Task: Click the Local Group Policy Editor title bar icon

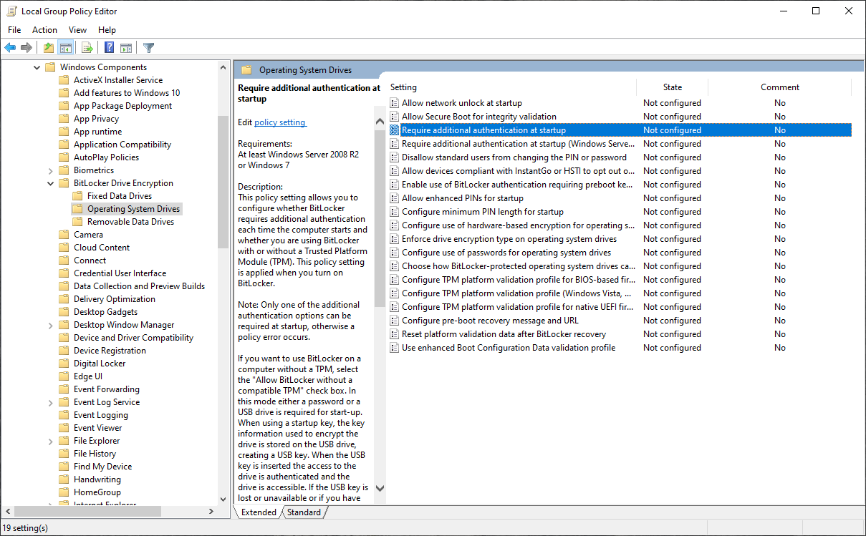Action: tap(11, 11)
